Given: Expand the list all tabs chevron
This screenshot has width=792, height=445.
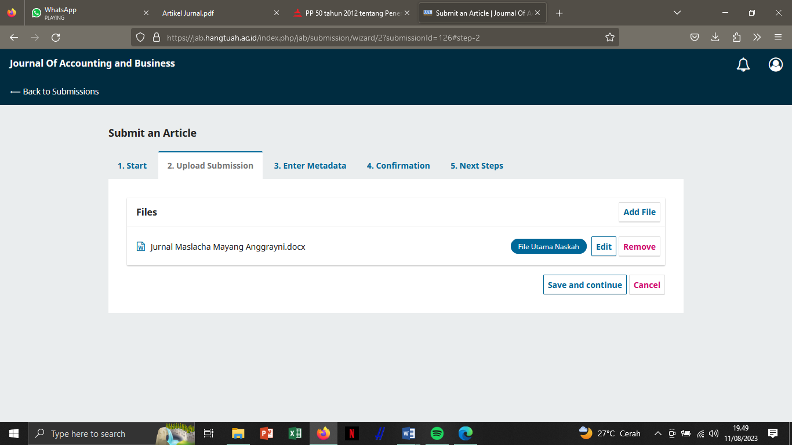Looking at the screenshot, I should (x=677, y=13).
